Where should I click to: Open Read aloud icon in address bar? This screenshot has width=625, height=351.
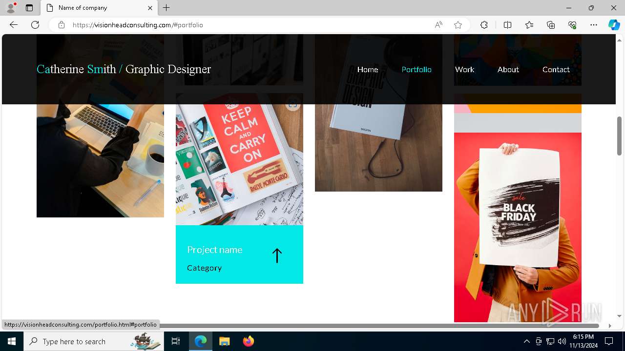(x=438, y=25)
